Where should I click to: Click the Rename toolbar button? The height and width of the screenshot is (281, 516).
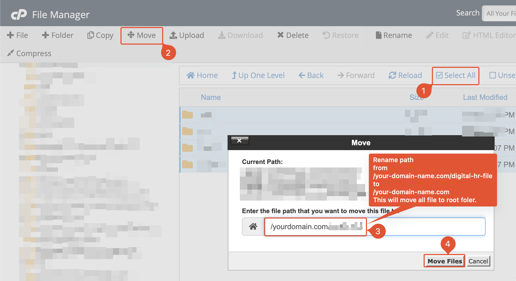click(x=394, y=35)
